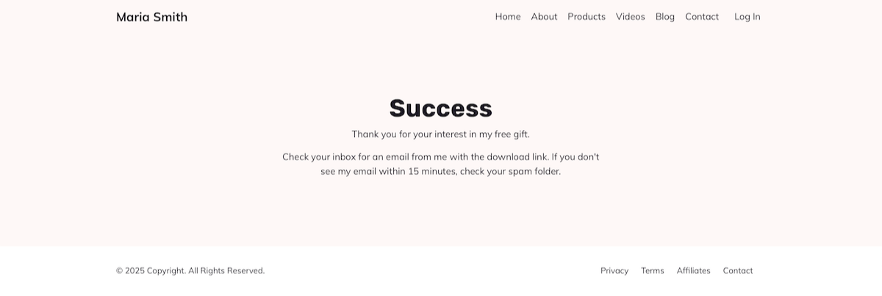Click the Log In link

pos(747,17)
